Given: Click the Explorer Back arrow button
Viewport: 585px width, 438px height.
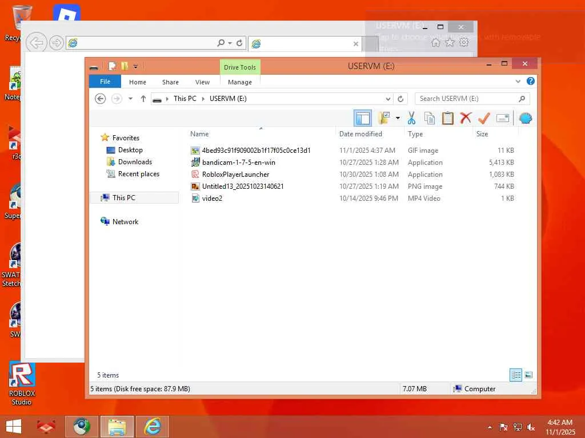Looking at the screenshot, I should 100,99.
